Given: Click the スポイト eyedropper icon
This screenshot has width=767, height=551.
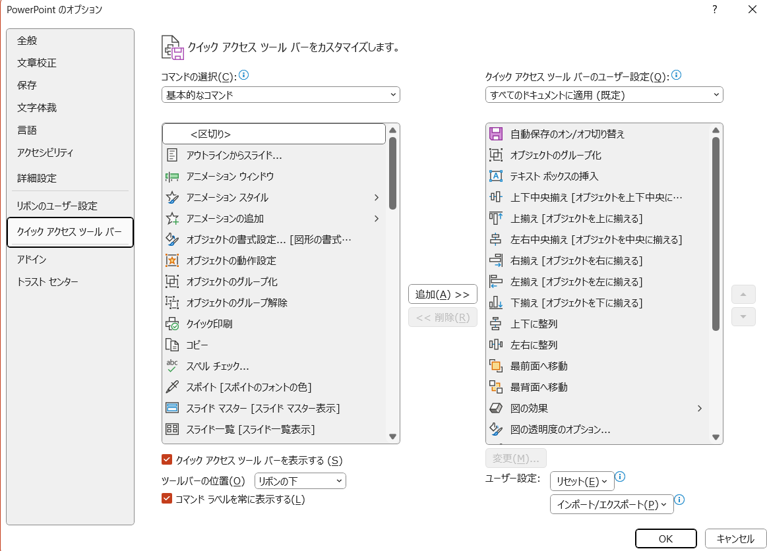Looking at the screenshot, I should coord(171,387).
